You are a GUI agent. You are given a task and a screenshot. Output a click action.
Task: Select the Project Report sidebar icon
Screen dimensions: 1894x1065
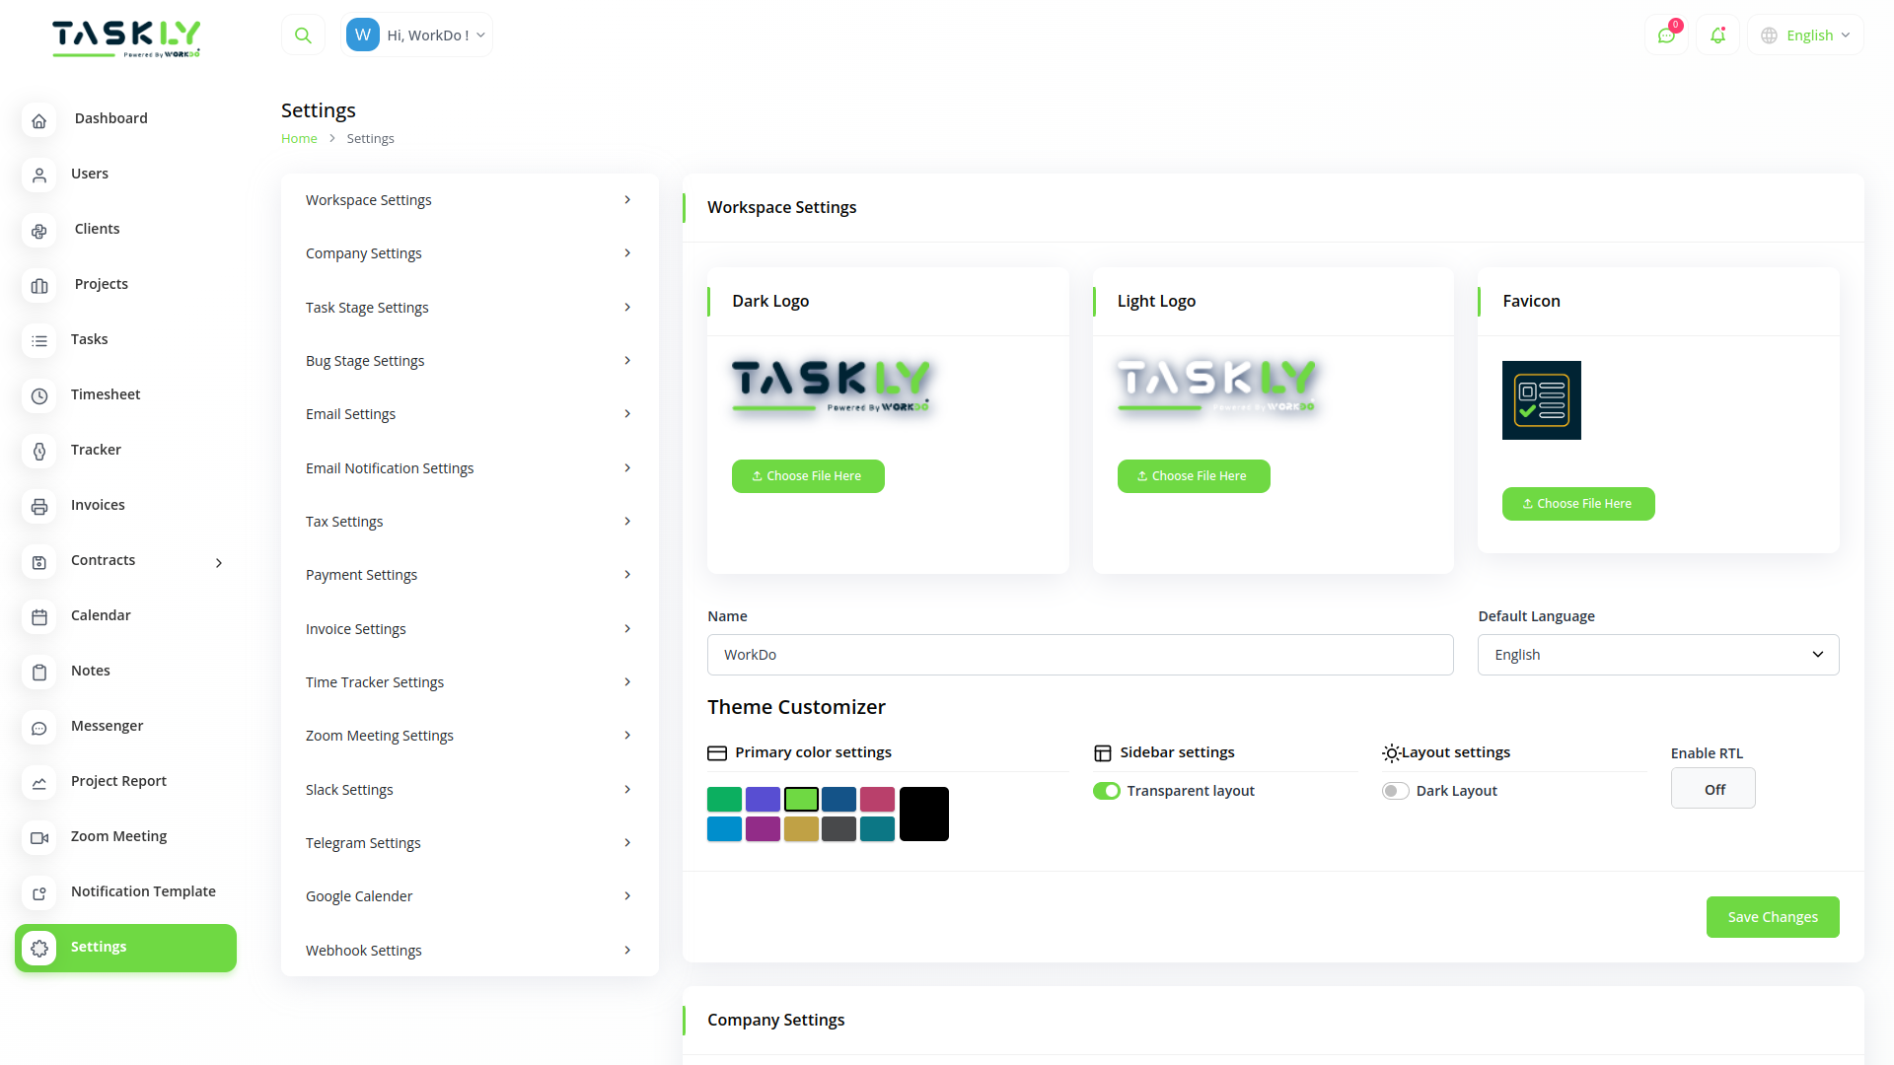[x=38, y=783]
